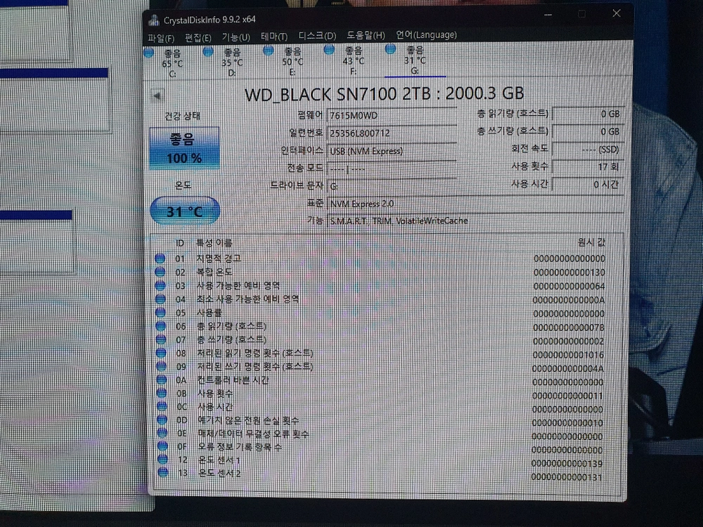Click the status circle for 0E 매체/데이터 무결성 오류
The height and width of the screenshot is (527, 703).
(162, 434)
